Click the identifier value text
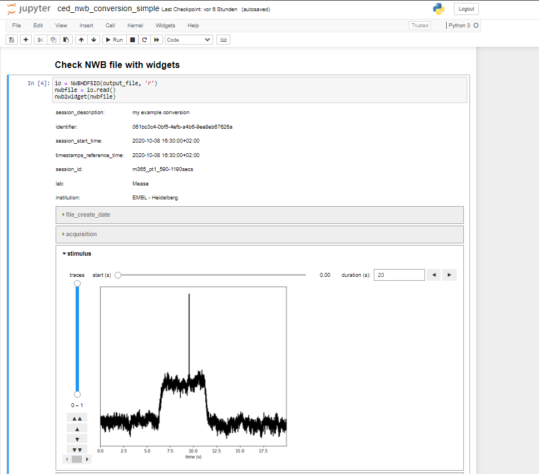Screen dimensions: 539x474 (182, 127)
